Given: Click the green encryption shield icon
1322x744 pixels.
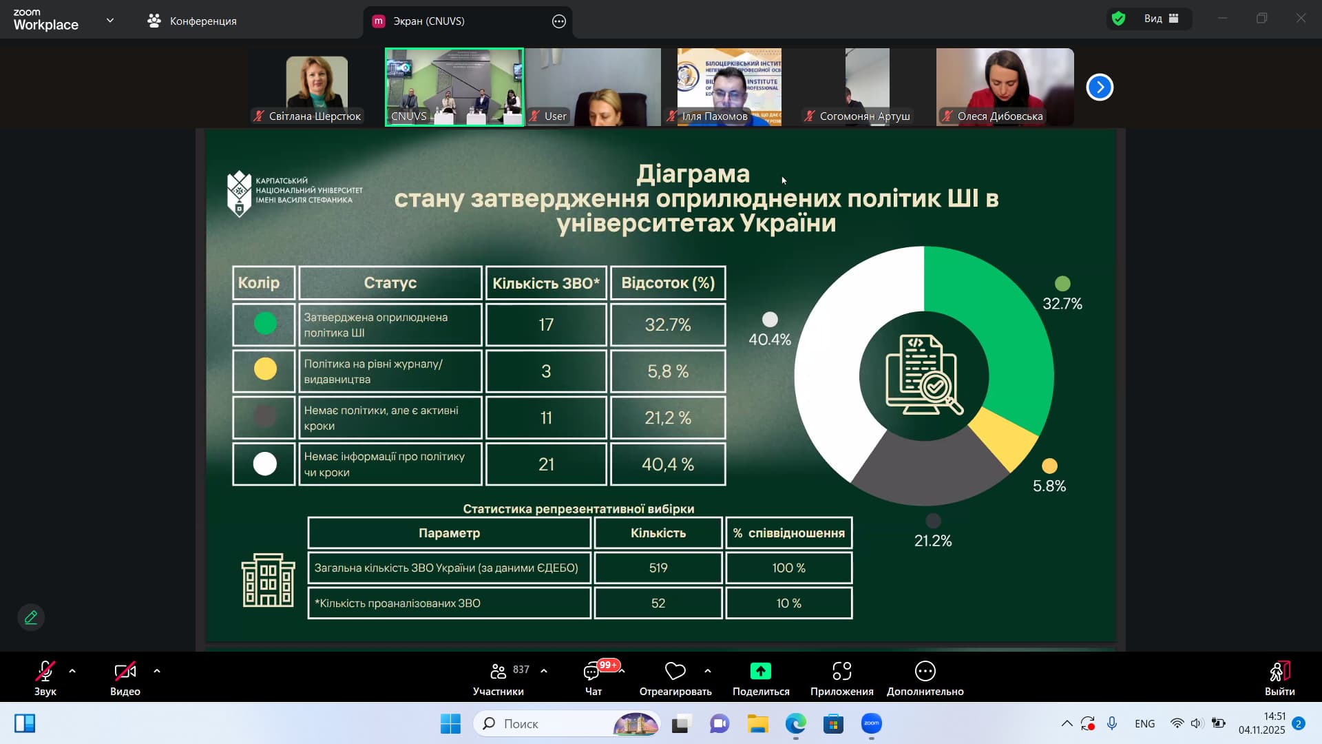Looking at the screenshot, I should [x=1119, y=19].
